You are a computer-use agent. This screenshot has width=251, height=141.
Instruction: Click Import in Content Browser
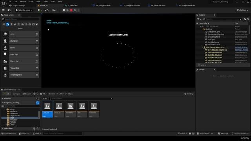point(16,94)
